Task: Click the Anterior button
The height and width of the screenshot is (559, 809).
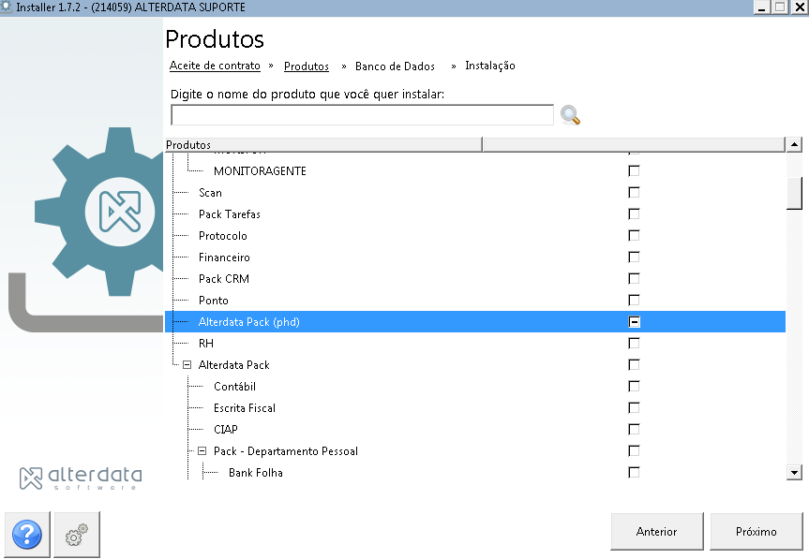Action: [657, 531]
